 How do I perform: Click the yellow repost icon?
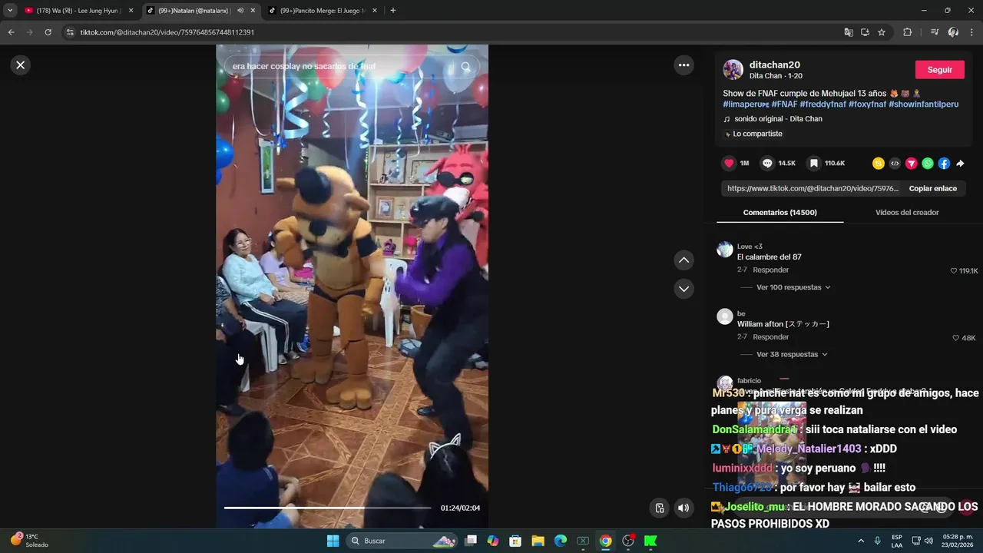coord(879,164)
